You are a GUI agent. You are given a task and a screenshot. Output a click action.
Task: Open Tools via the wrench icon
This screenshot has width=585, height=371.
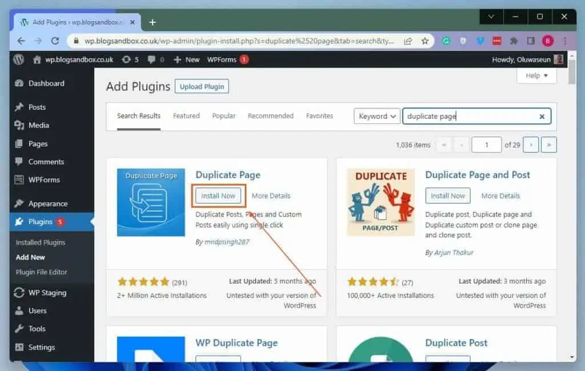tap(20, 329)
